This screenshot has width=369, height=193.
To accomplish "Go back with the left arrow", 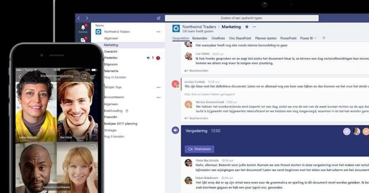I will pyautogui.click(x=79, y=18).
